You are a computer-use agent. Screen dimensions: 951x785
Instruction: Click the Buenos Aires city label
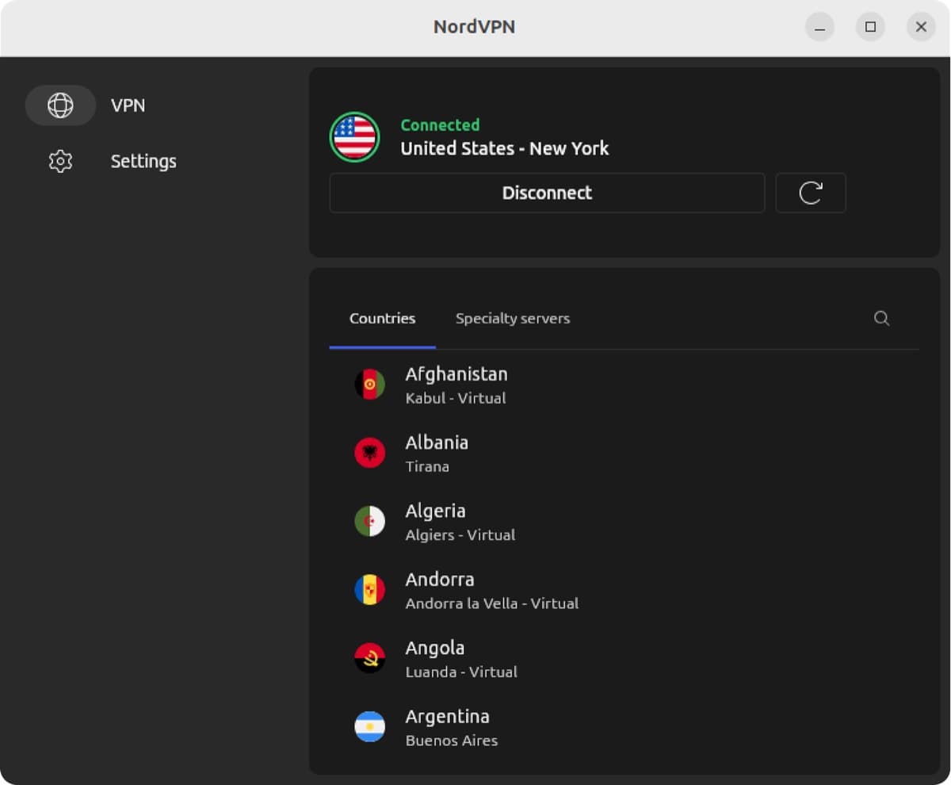452,741
